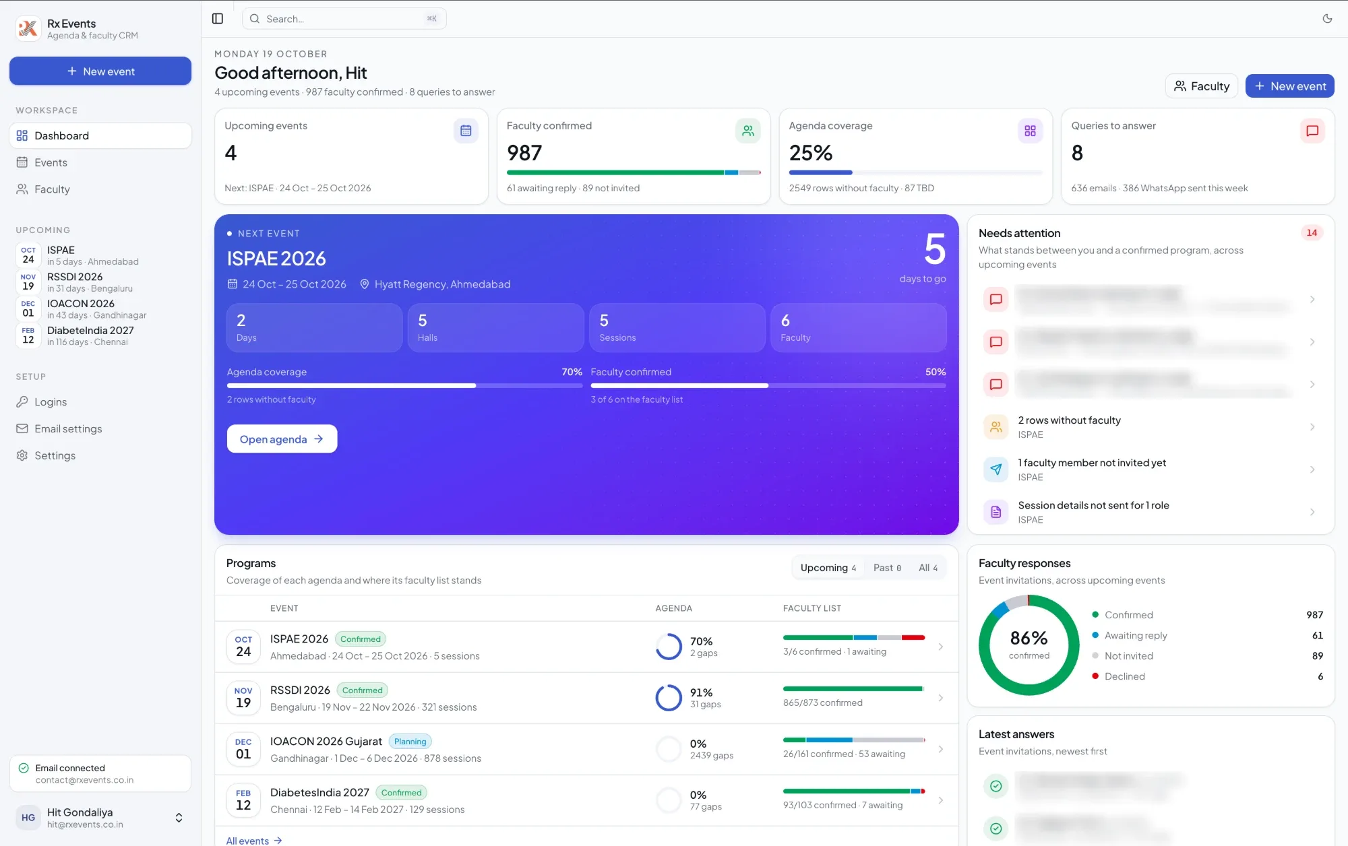This screenshot has height=846, width=1348.
Task: Click the Email connected check icon
Action: pos(24,768)
